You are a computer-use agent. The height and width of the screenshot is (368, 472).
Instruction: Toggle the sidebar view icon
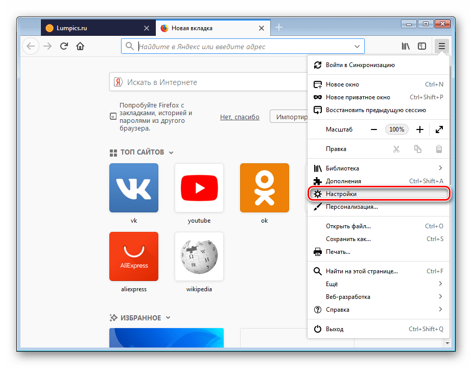(x=422, y=46)
